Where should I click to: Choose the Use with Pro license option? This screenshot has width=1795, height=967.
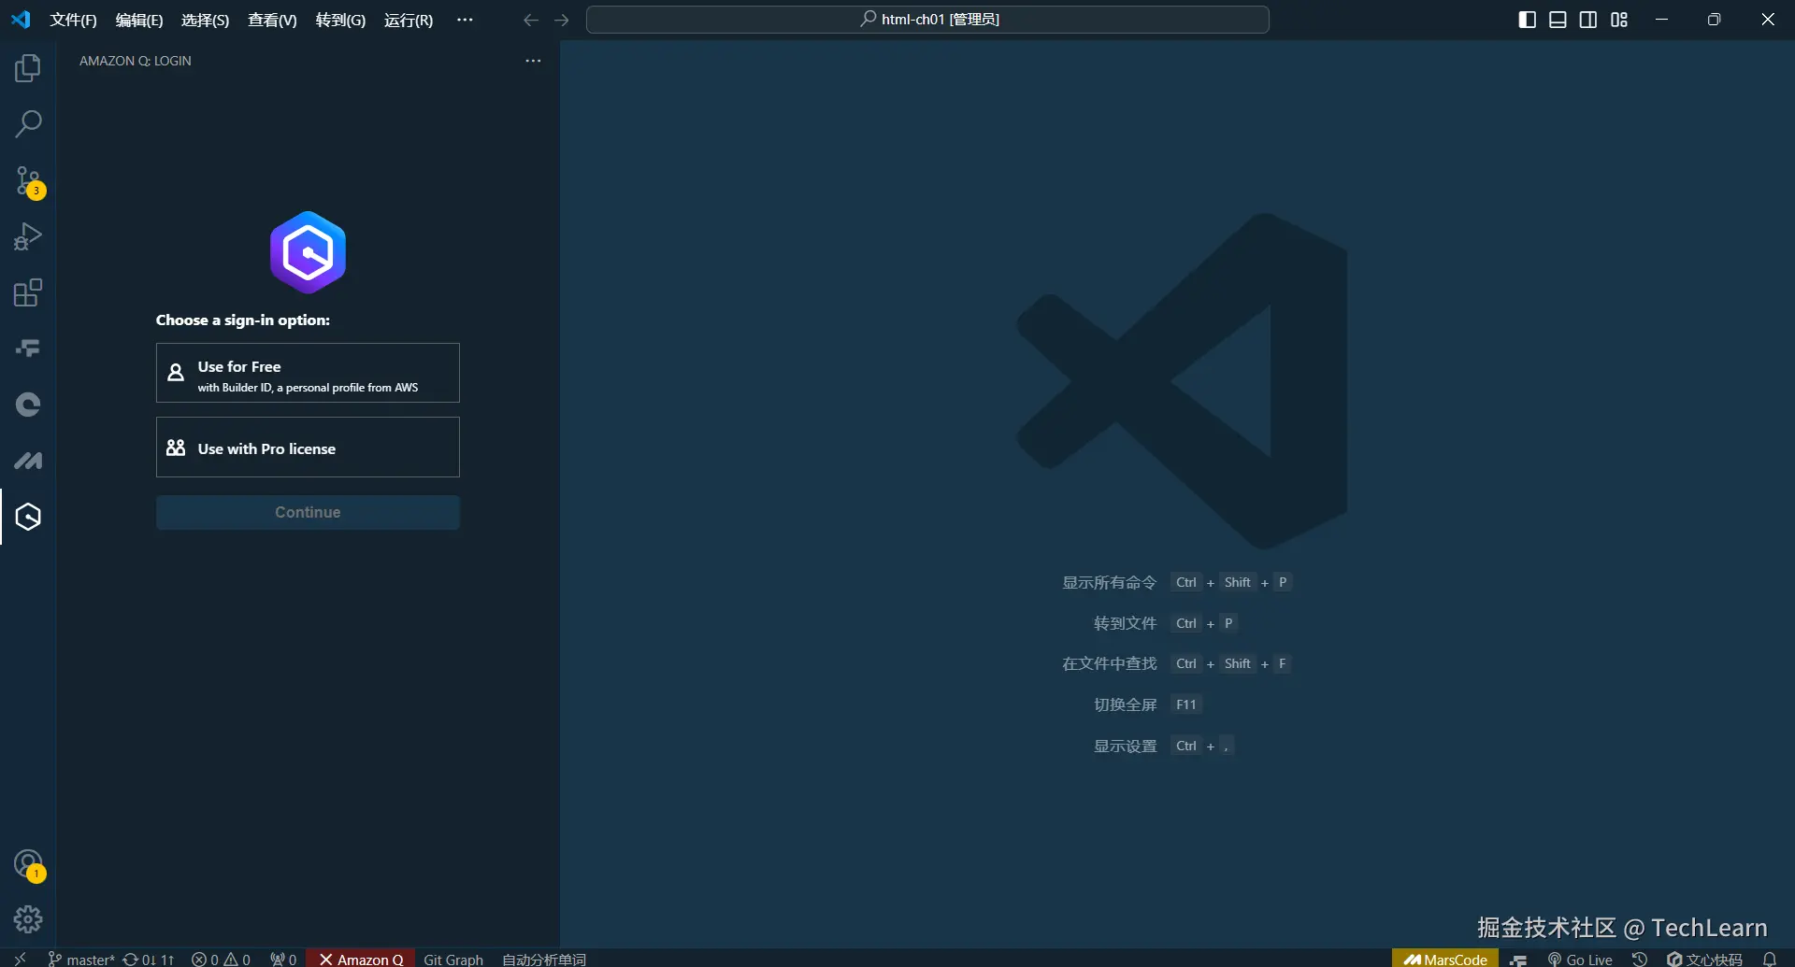click(308, 448)
